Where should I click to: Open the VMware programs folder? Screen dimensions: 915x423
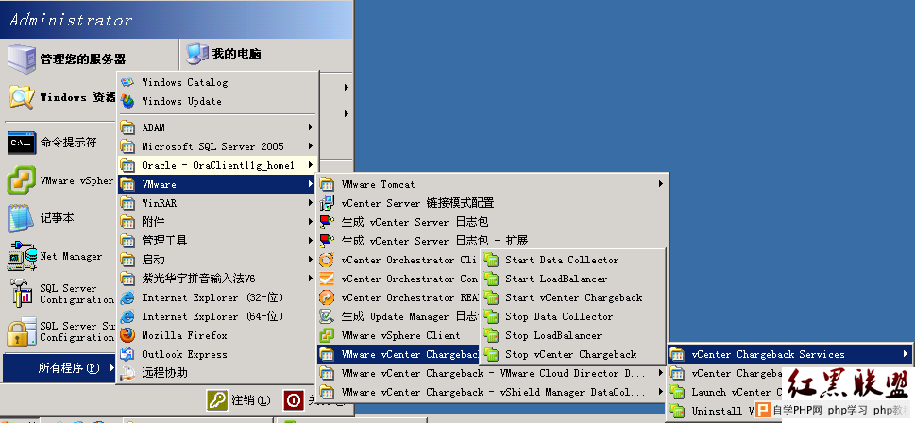pyautogui.click(x=217, y=184)
